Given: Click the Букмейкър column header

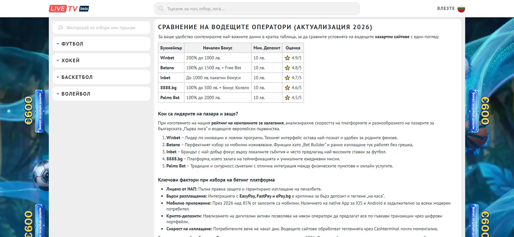Looking at the screenshot, I should click(171, 48).
